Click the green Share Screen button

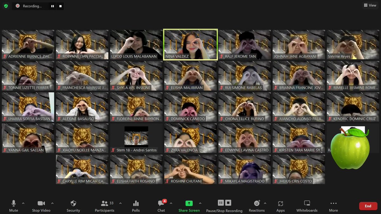[x=189, y=206]
